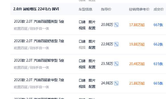
Task: Open price calculator icon next to 22.98万
Action: pyautogui.click(x=116, y=44)
